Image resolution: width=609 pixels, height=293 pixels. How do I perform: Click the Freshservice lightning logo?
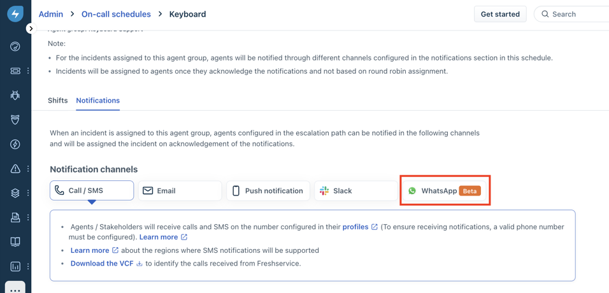[15, 14]
